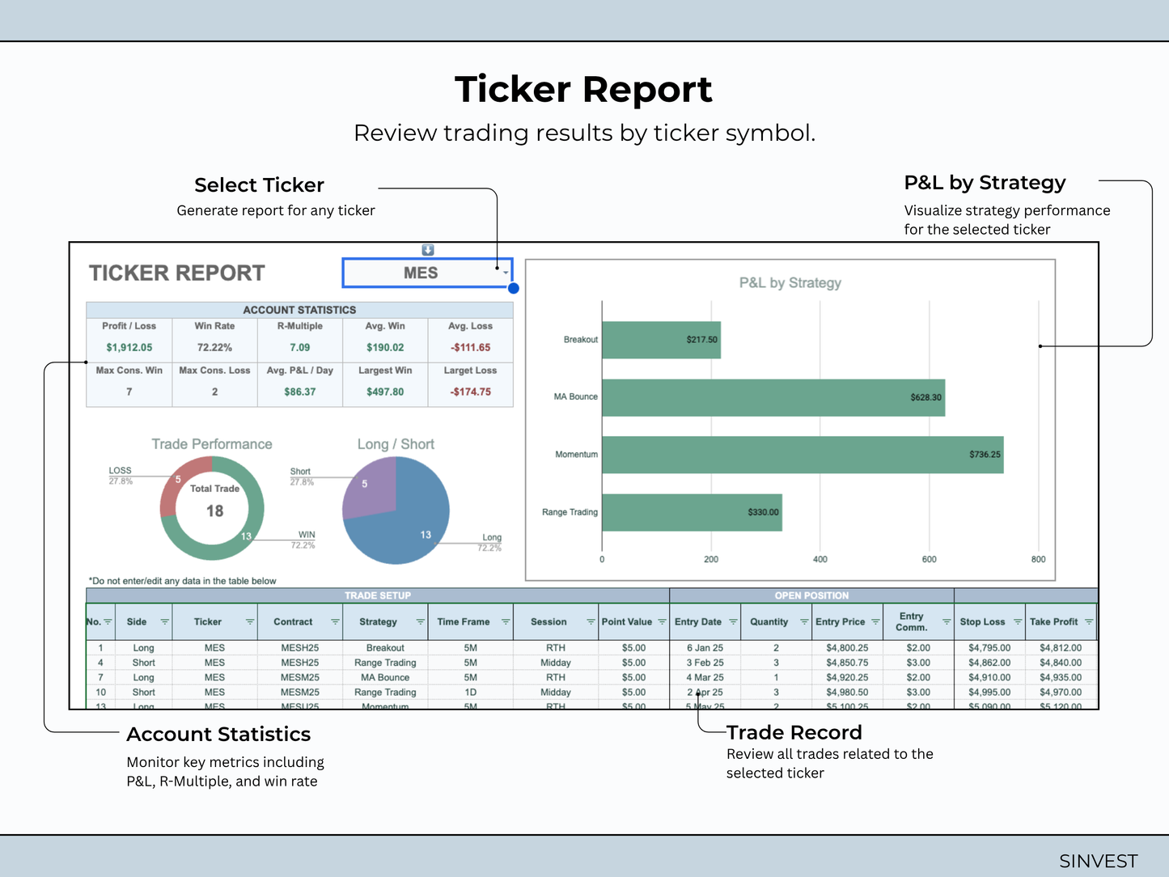Click the do-not-edit note below the charts
This screenshot has height=877, width=1169.
(183, 581)
